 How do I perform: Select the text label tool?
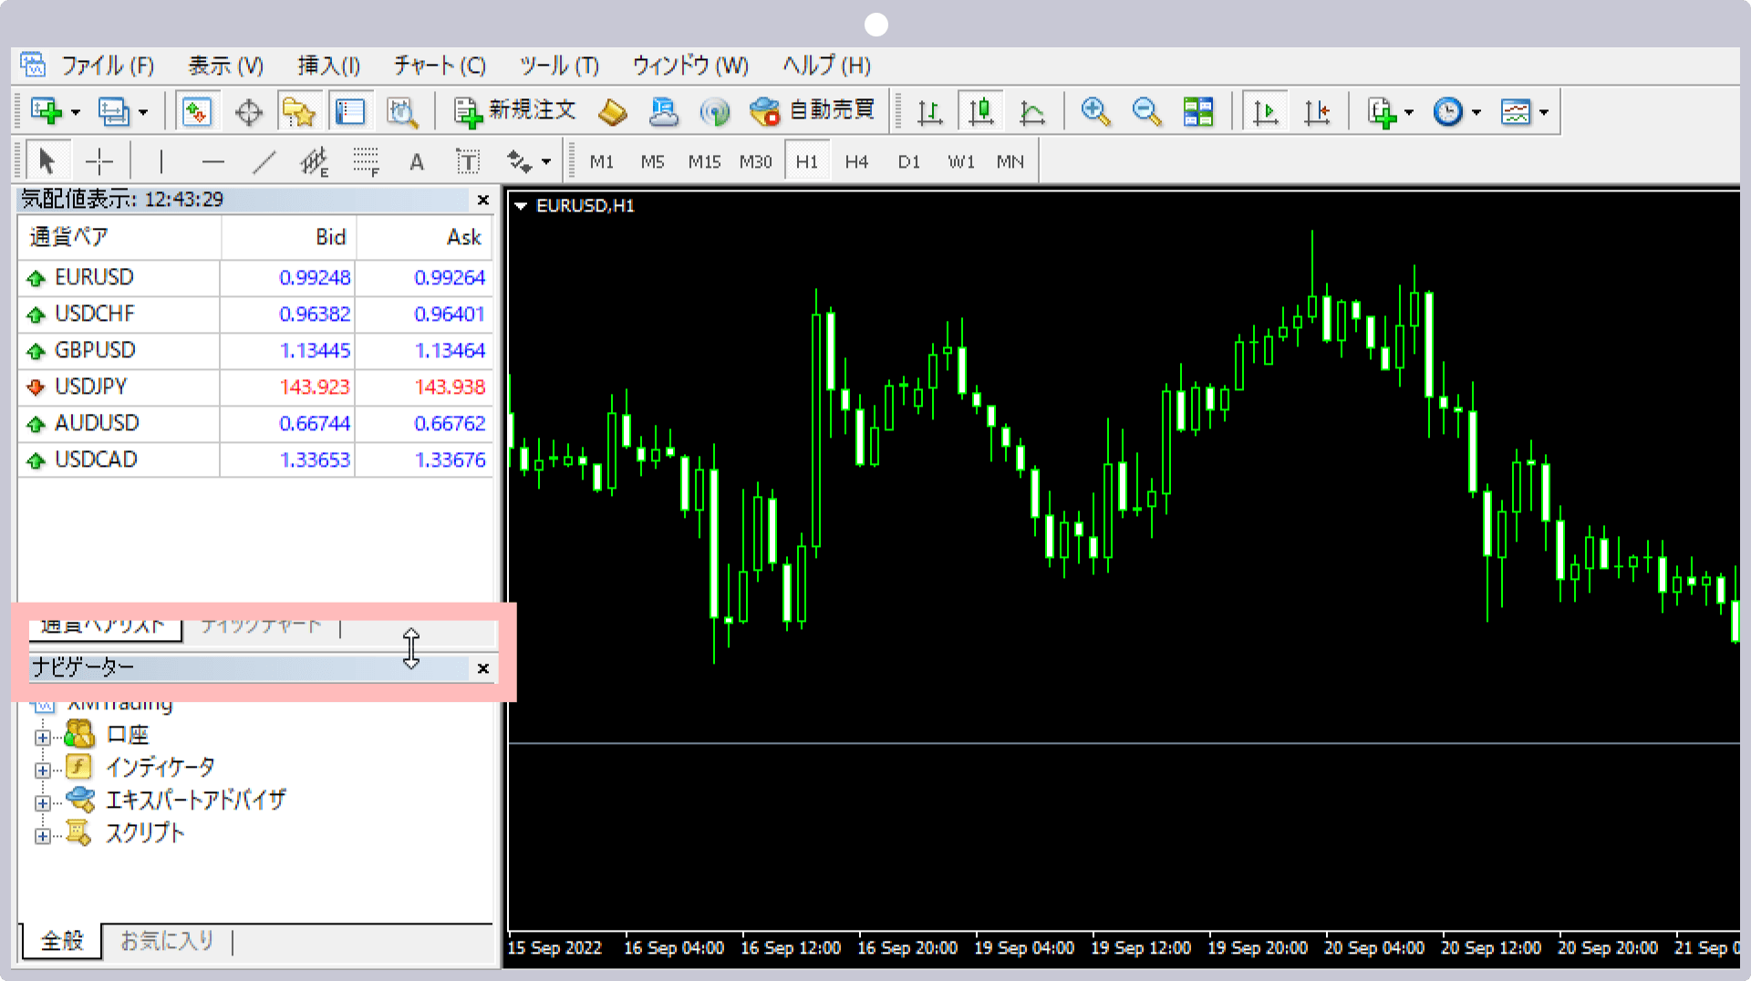468,162
